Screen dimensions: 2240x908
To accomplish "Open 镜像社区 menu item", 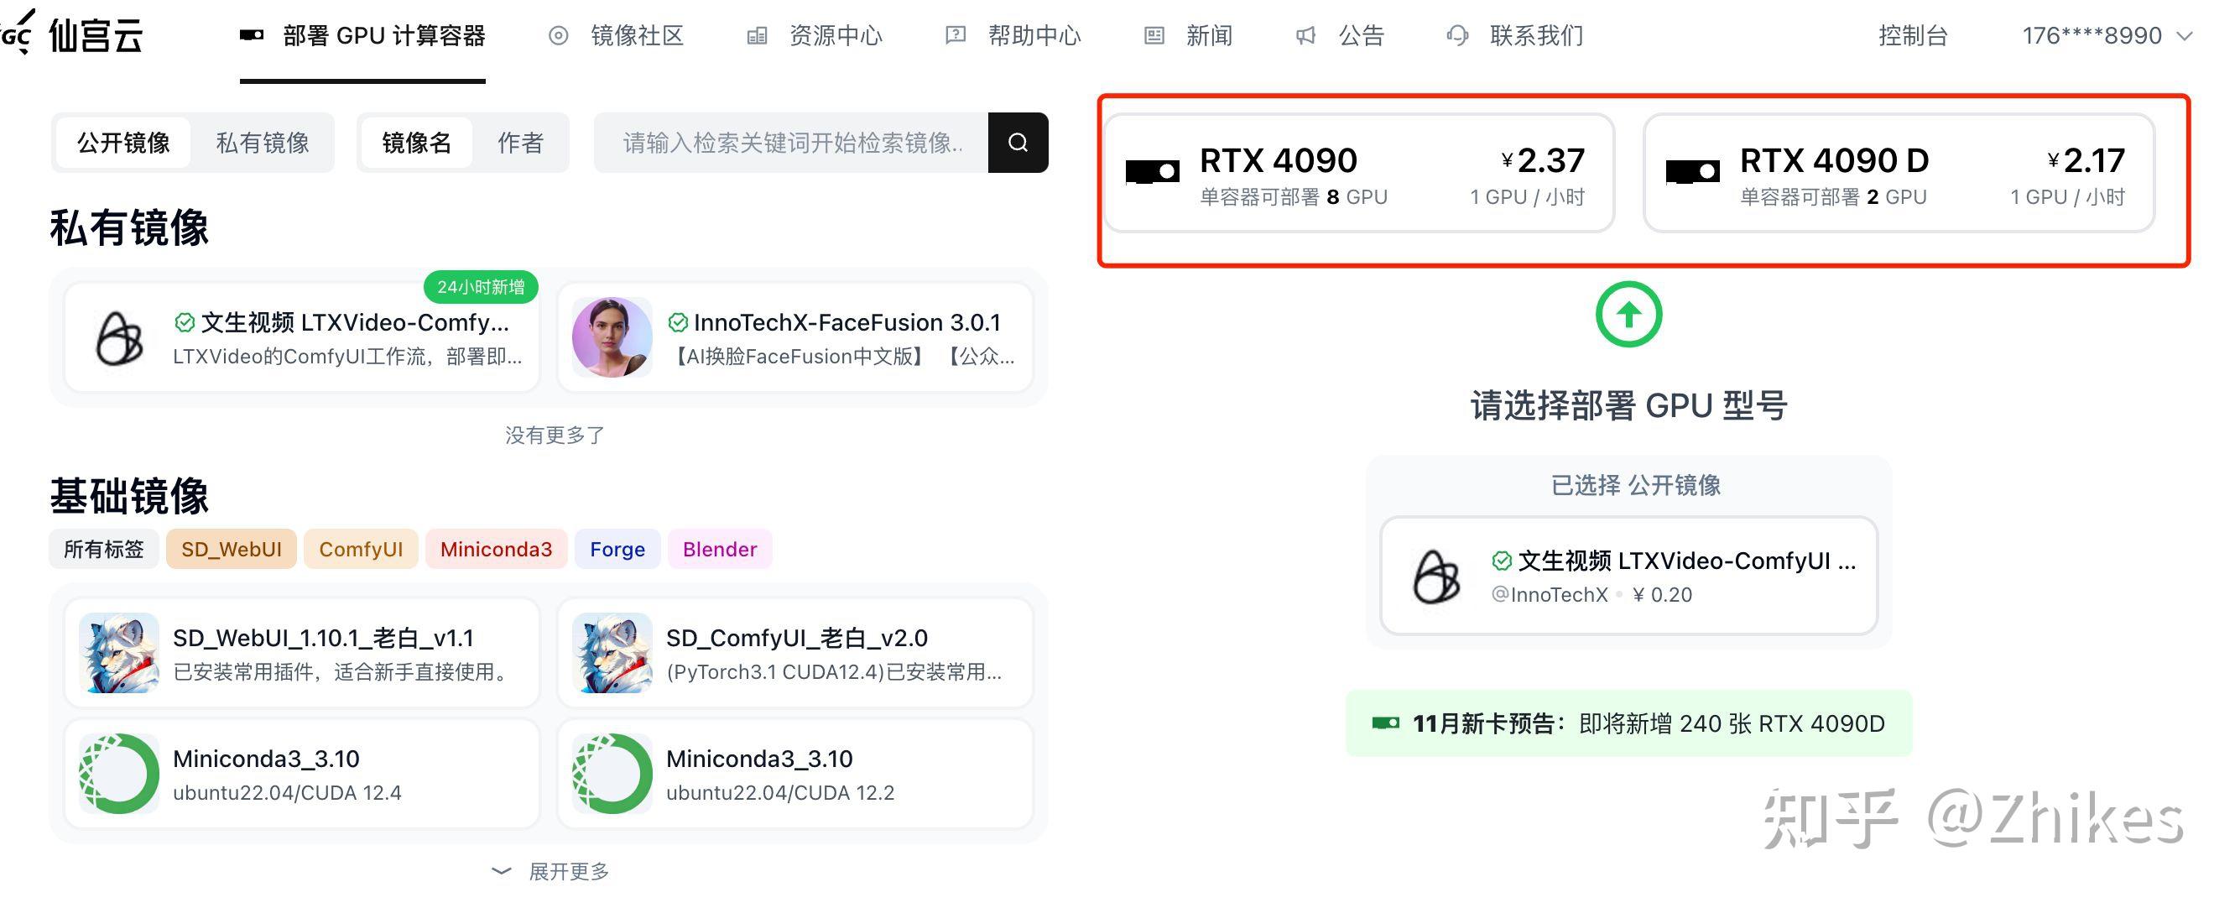I will pos(617,35).
